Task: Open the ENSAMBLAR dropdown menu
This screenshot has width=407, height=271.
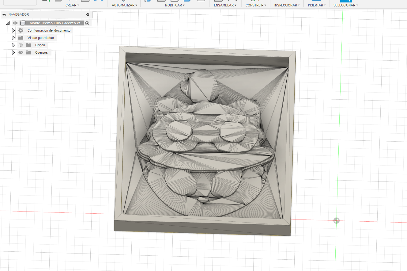Action: pos(225,5)
